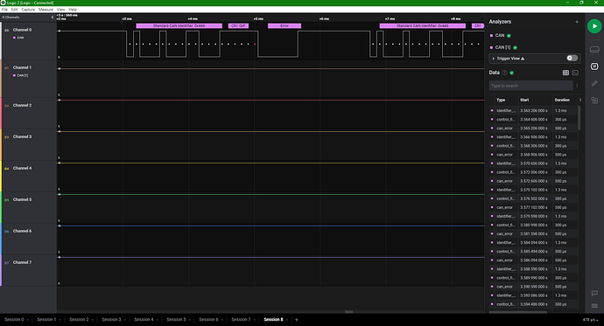Click the Channel 0 CAN label color marker

point(15,38)
